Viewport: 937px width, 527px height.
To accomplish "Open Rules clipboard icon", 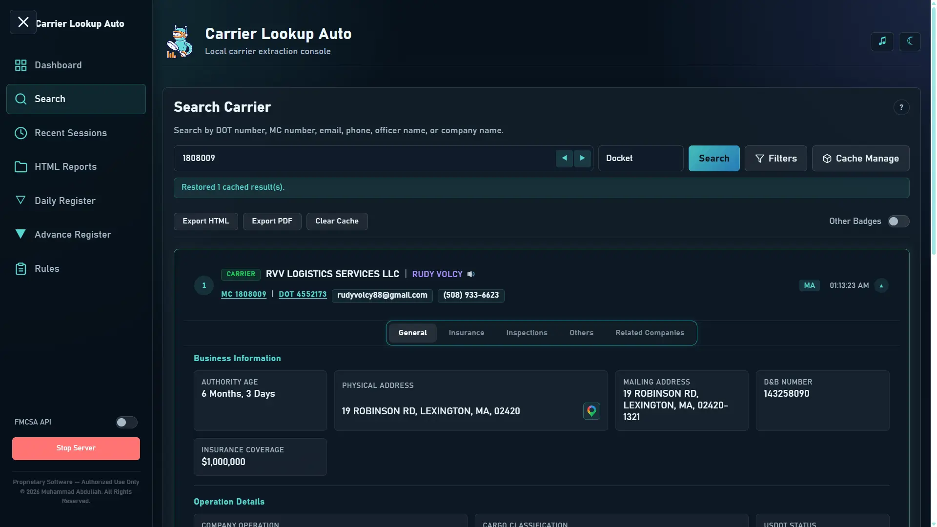I will click(x=20, y=269).
